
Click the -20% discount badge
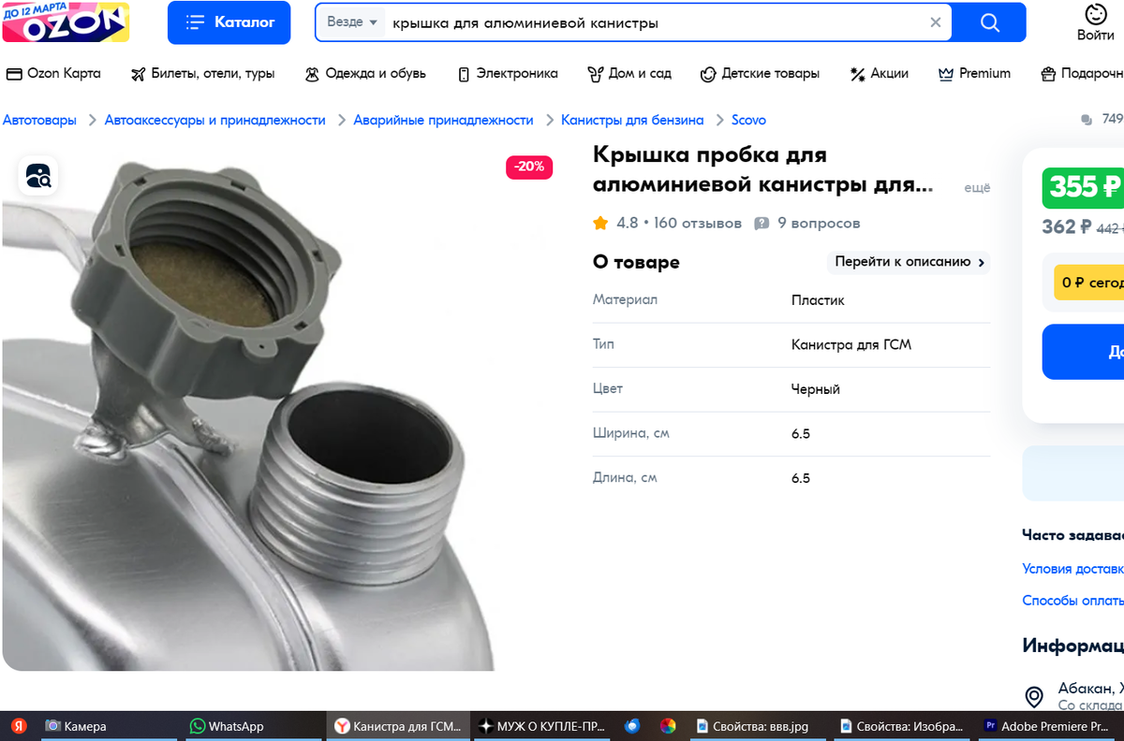click(528, 167)
